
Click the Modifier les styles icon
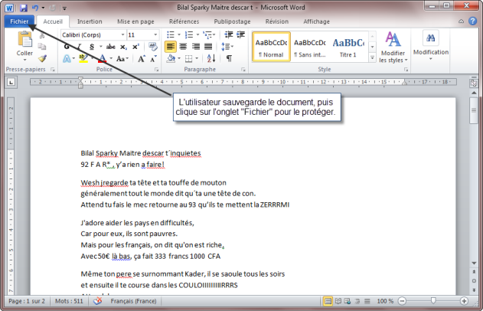tap(393, 46)
